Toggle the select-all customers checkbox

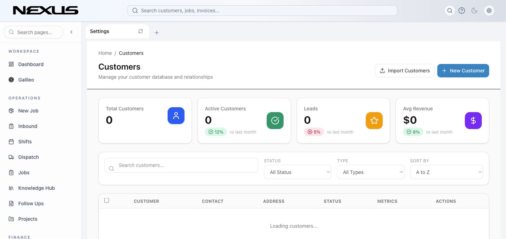(107, 200)
